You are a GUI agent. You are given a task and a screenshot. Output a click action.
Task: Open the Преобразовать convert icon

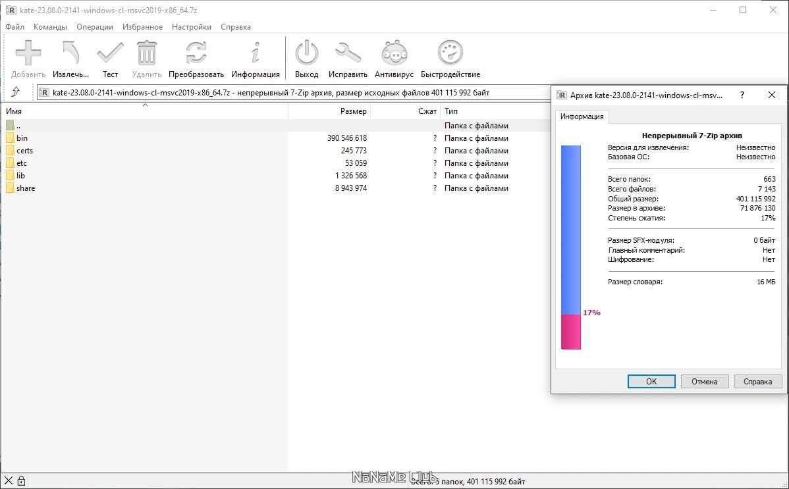click(196, 53)
